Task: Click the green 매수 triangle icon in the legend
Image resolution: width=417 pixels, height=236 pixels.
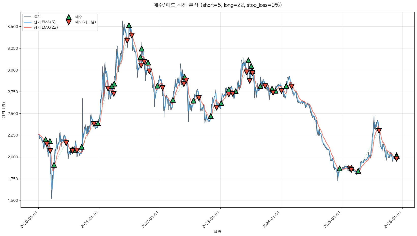Action: point(69,17)
